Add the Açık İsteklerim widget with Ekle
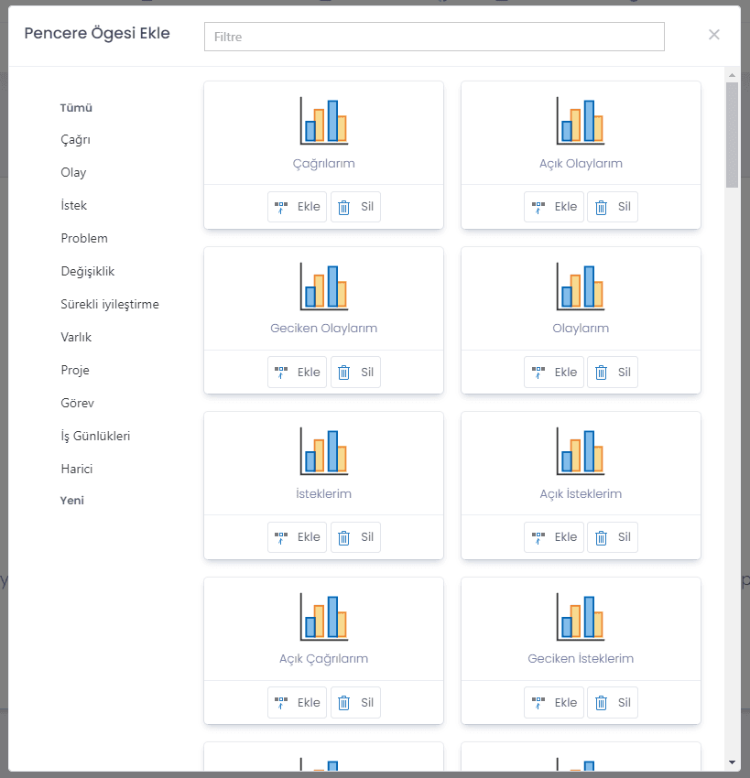The height and width of the screenshot is (778, 750). pyautogui.click(x=554, y=537)
